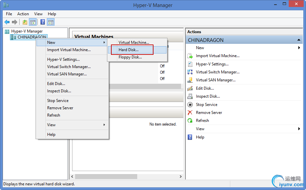
Task: Choose Virtual Machine... from the New submenu
Action: (137, 42)
